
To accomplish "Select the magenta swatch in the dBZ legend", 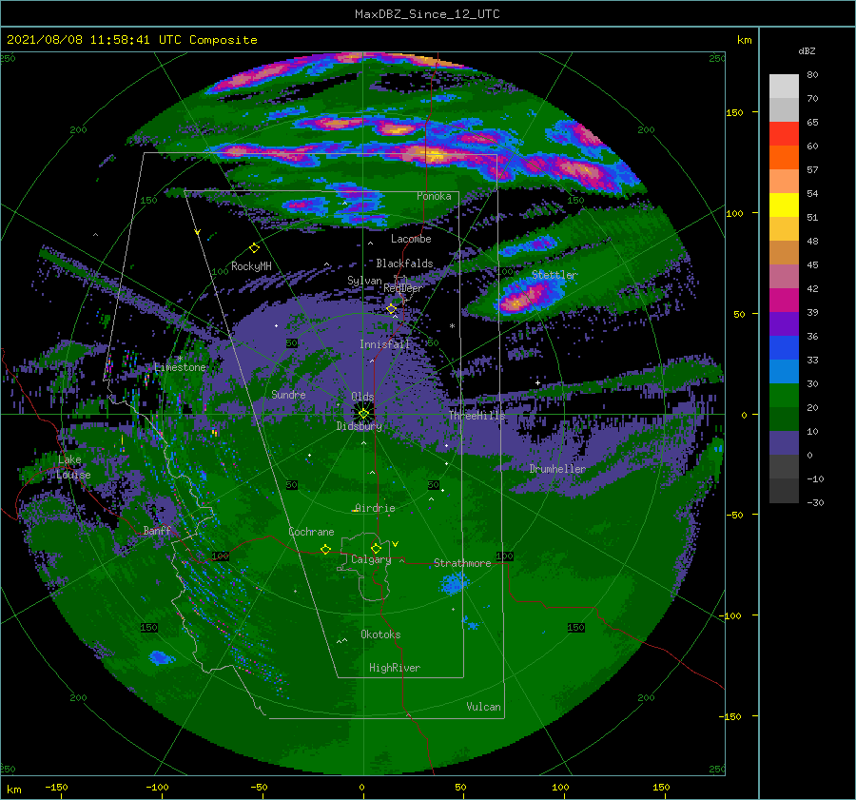I will coord(784,301).
